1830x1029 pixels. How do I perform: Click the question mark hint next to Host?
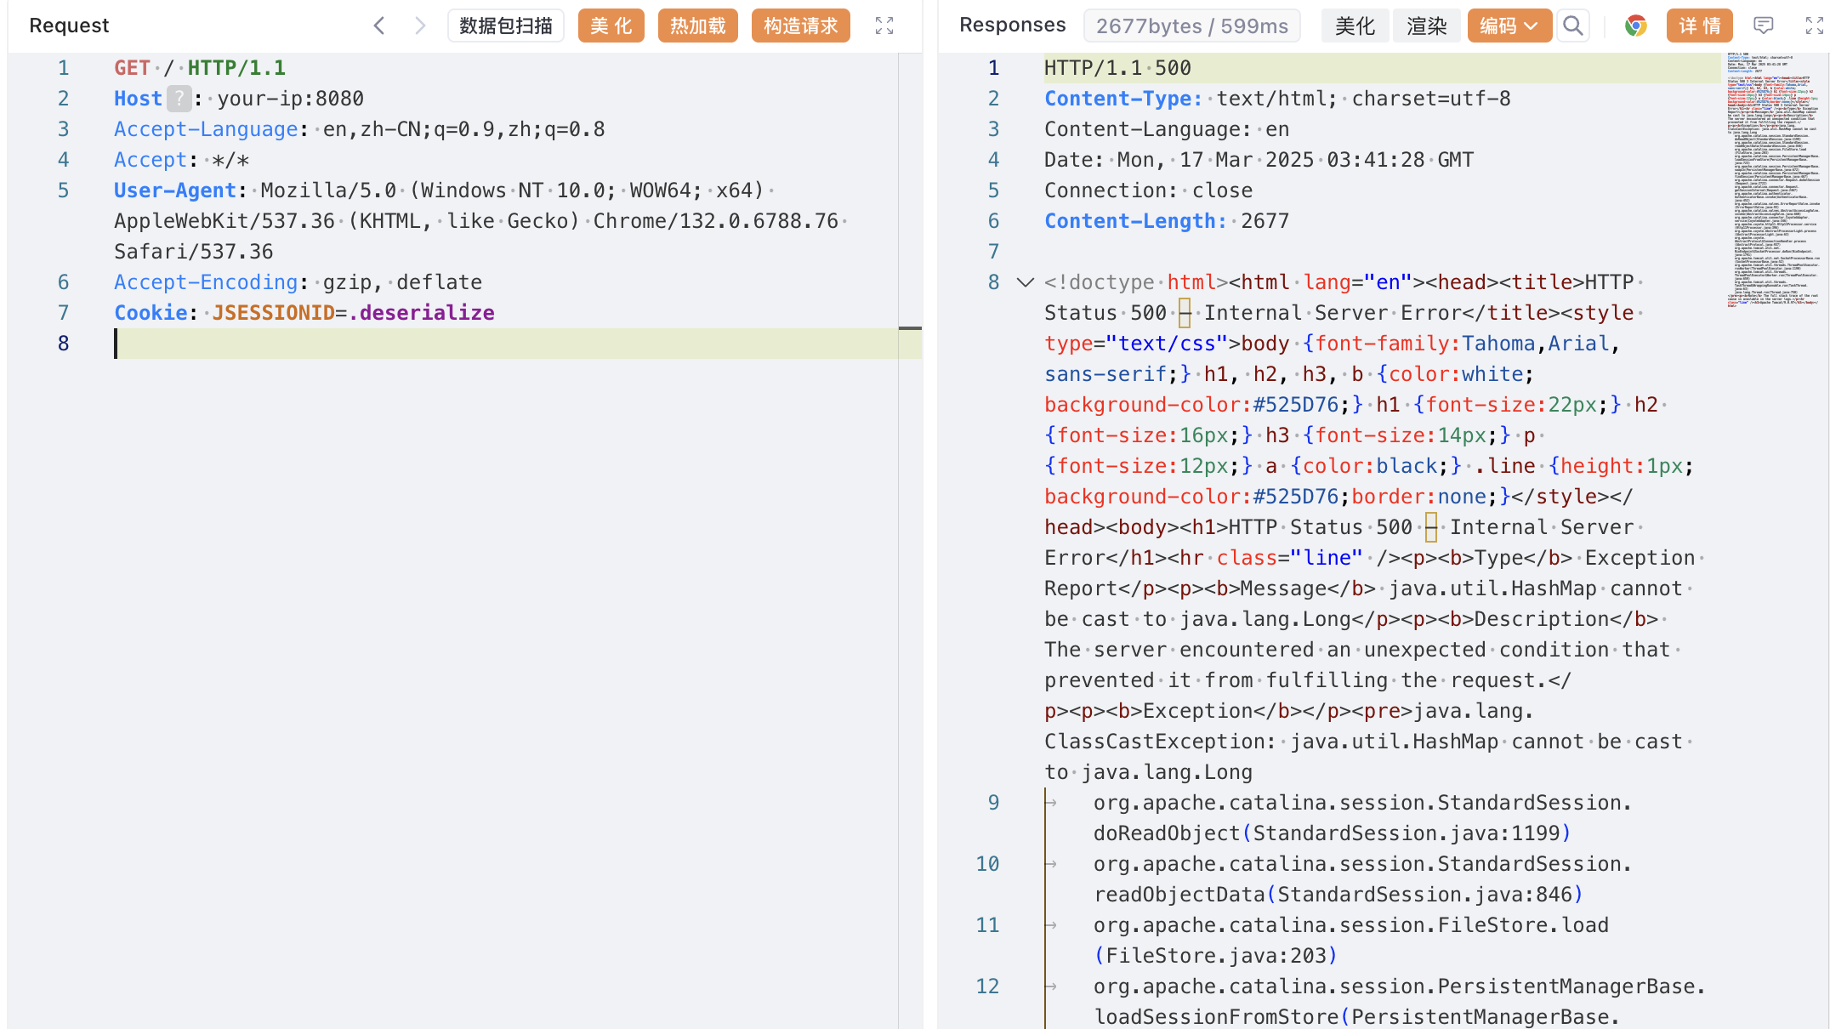tap(179, 99)
